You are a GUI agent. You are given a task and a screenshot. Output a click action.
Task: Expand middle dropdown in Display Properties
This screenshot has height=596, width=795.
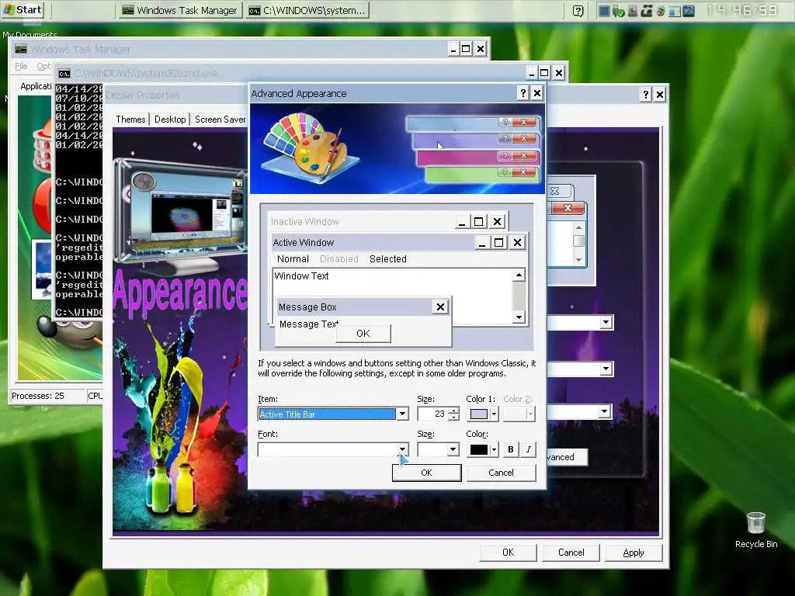click(x=606, y=369)
